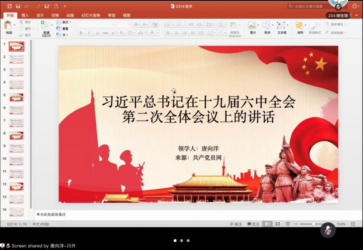Click the Save icon in title bar
The width and height of the screenshot is (363, 250).
pyautogui.click(x=18, y=6)
